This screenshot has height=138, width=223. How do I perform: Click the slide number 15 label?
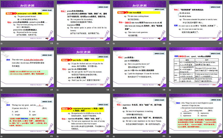click(164, 43)
